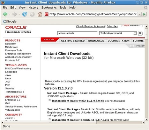
Task: Click the secure search input field
Action: pos(77,33)
